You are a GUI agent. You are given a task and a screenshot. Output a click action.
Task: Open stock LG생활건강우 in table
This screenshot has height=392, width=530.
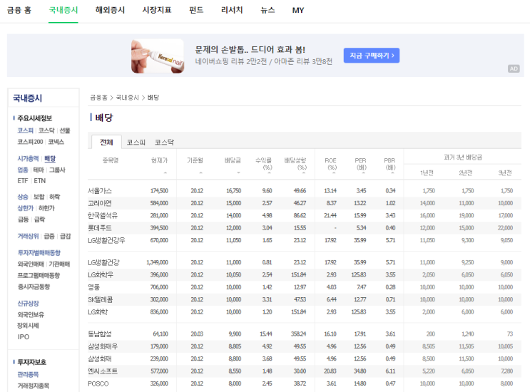106,240
